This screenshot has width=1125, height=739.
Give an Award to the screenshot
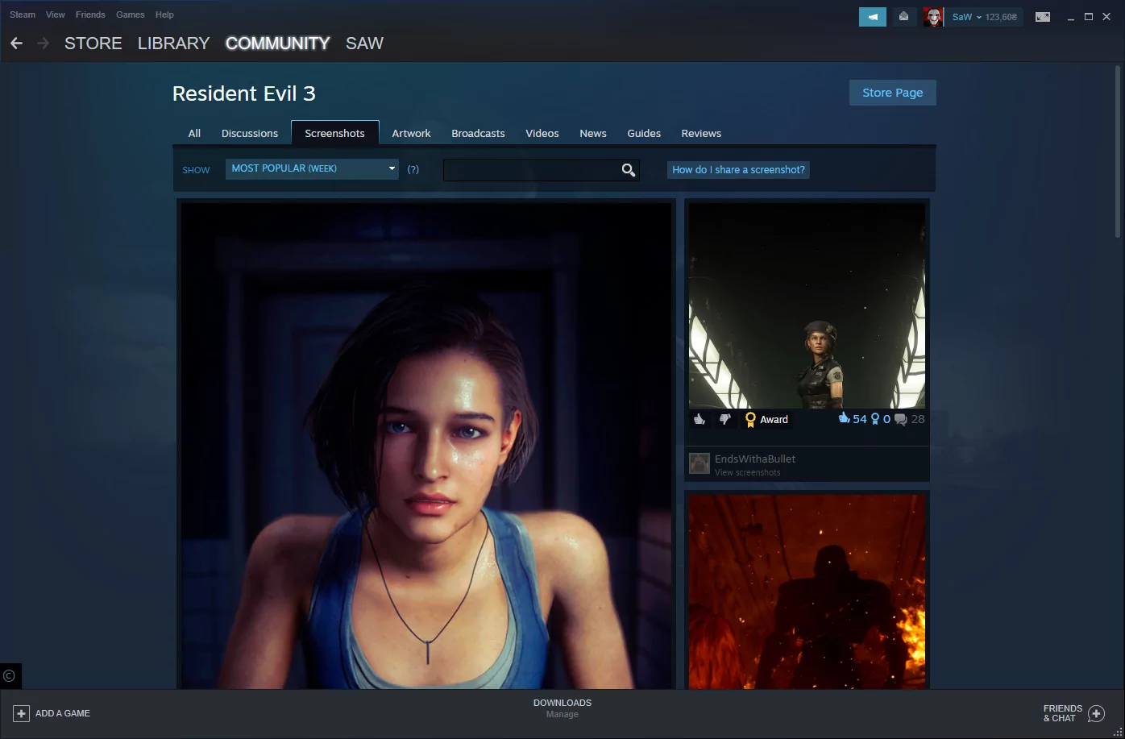[x=766, y=419]
